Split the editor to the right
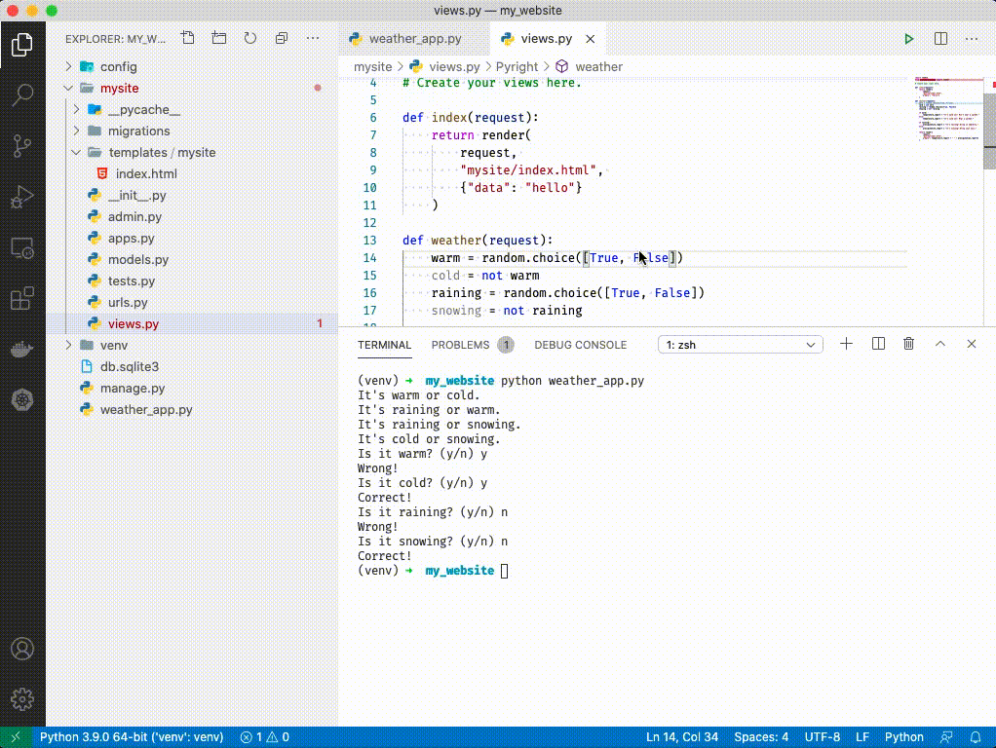This screenshot has height=748, width=996. coord(940,39)
